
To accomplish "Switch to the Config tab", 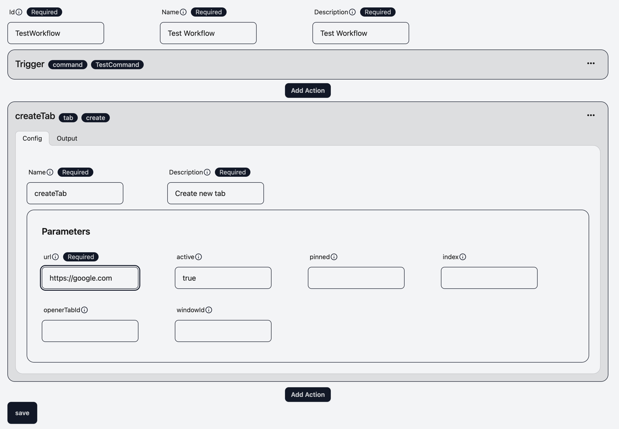I will (x=32, y=138).
